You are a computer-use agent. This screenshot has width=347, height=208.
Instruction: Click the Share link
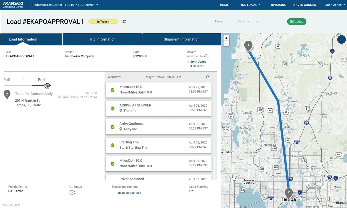pyautogui.click(x=218, y=21)
